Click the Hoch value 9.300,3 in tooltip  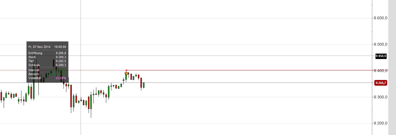[61, 57]
